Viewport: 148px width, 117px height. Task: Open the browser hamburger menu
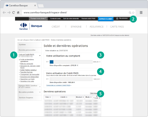tap(141, 12)
